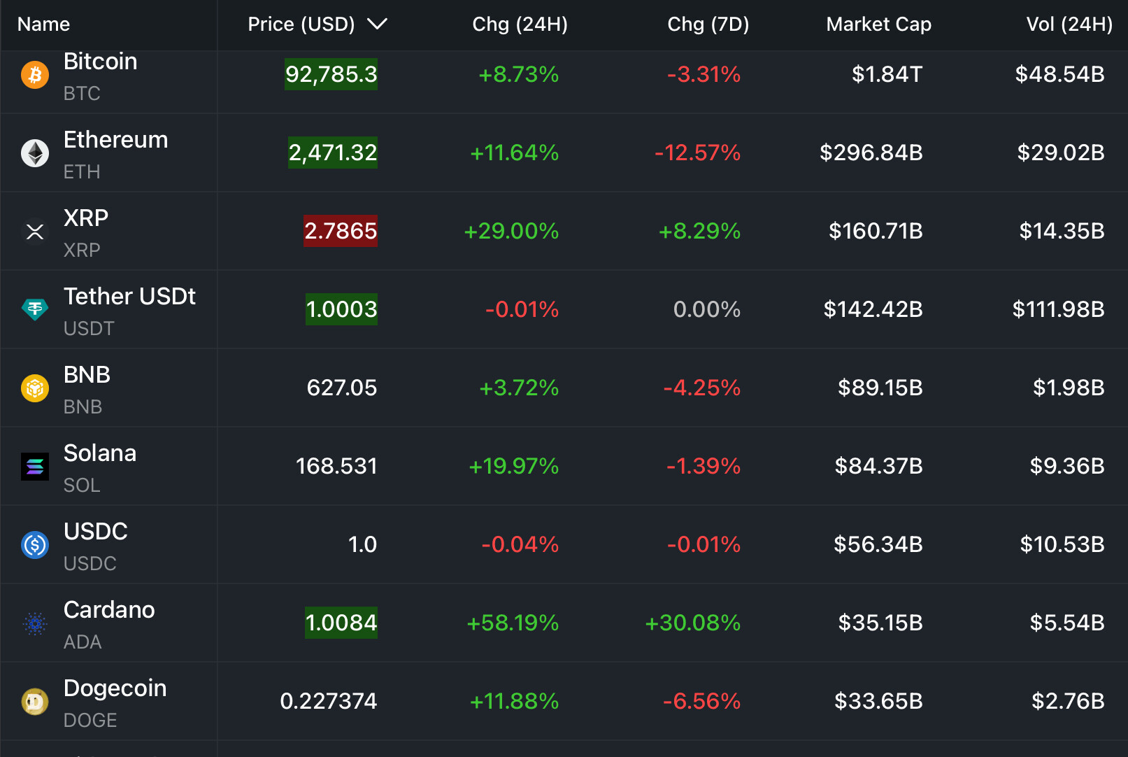Viewport: 1128px width, 757px height.
Task: Open the BNB coin name link
Action: (x=87, y=375)
